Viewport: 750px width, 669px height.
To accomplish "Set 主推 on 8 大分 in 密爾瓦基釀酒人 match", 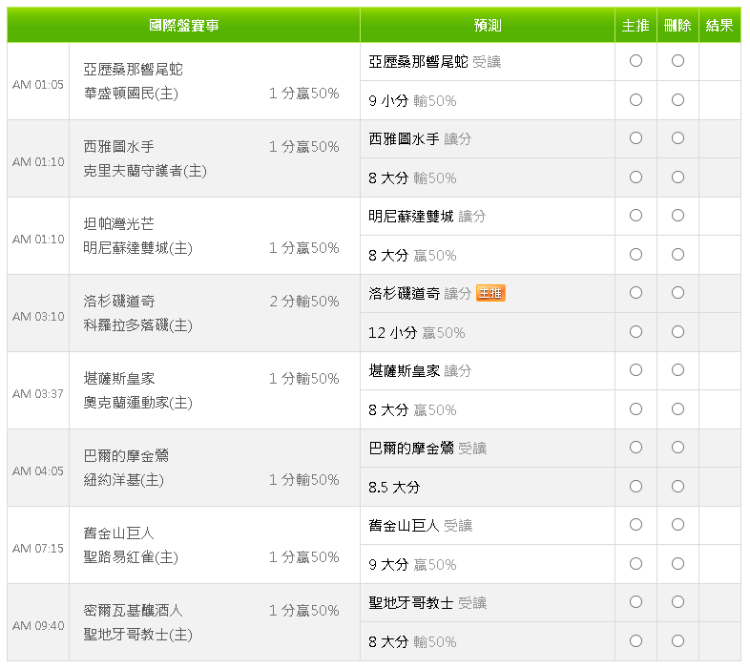I will click(635, 641).
